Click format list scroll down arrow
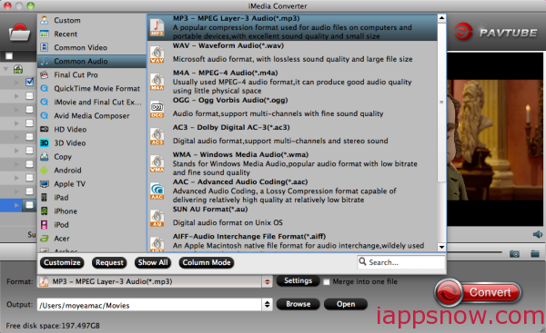This screenshot has height=333, width=546. 441,247
